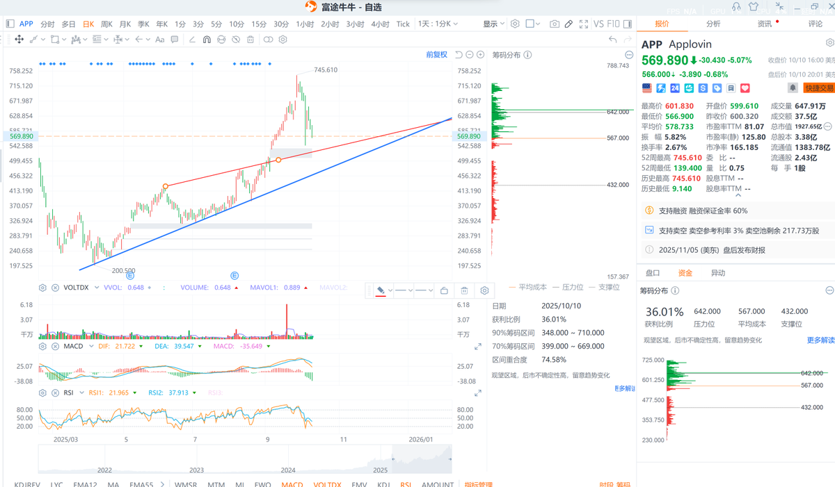Image resolution: width=835 pixels, height=487 pixels.
Task: Open quote panel settings gear near Applovin
Action: coord(829,43)
